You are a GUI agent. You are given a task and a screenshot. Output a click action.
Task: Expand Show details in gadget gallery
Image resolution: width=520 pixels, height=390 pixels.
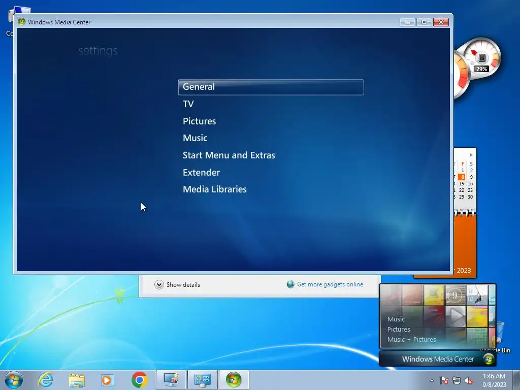(x=177, y=284)
